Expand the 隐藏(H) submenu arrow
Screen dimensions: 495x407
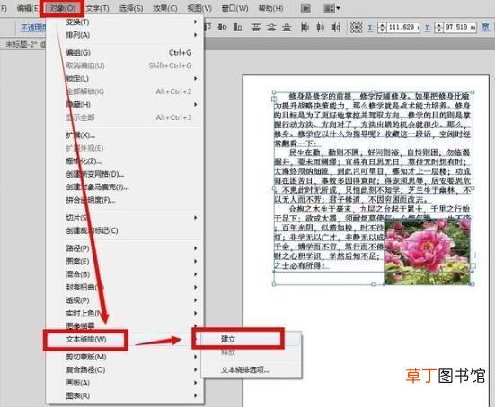pyautogui.click(x=196, y=104)
